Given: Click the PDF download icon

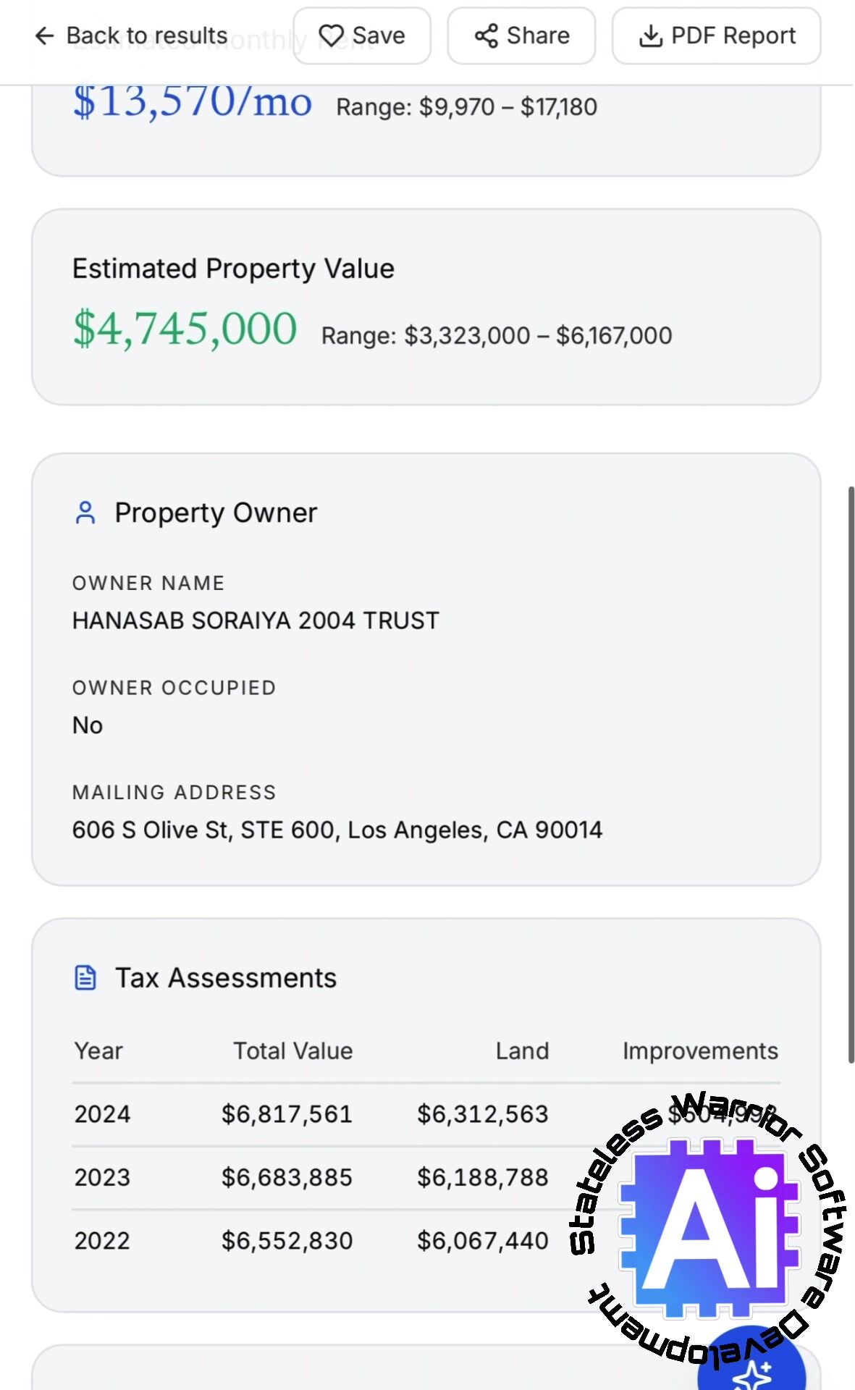Looking at the screenshot, I should point(651,36).
